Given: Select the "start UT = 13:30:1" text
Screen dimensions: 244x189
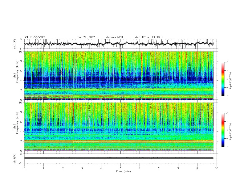Looking at the screenshot, I should (149, 37).
